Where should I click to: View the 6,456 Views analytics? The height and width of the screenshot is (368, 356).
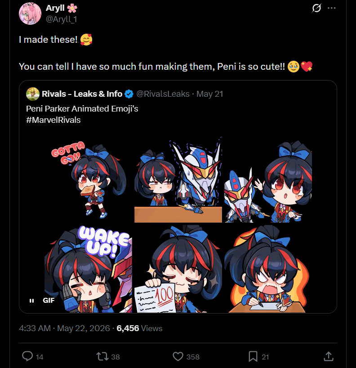pyautogui.click(x=139, y=328)
